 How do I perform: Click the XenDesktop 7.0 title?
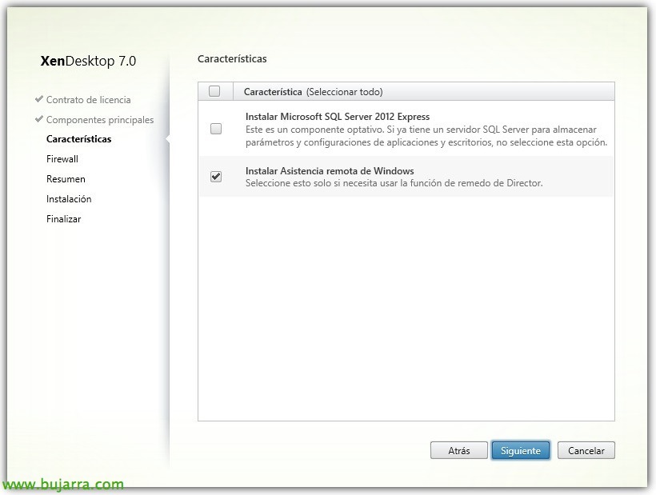(88, 61)
